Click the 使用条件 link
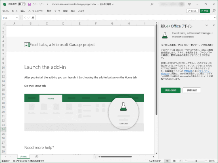Viewport: 218px width, 163px height. point(188,71)
